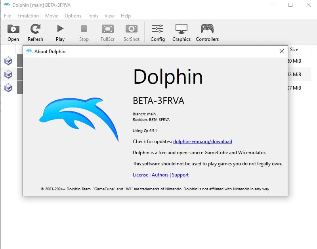The width and height of the screenshot is (317, 249).
Task: Open the Options menu
Action: click(x=73, y=16)
